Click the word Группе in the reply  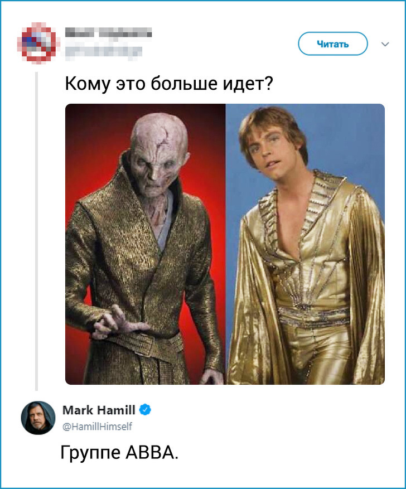point(90,453)
